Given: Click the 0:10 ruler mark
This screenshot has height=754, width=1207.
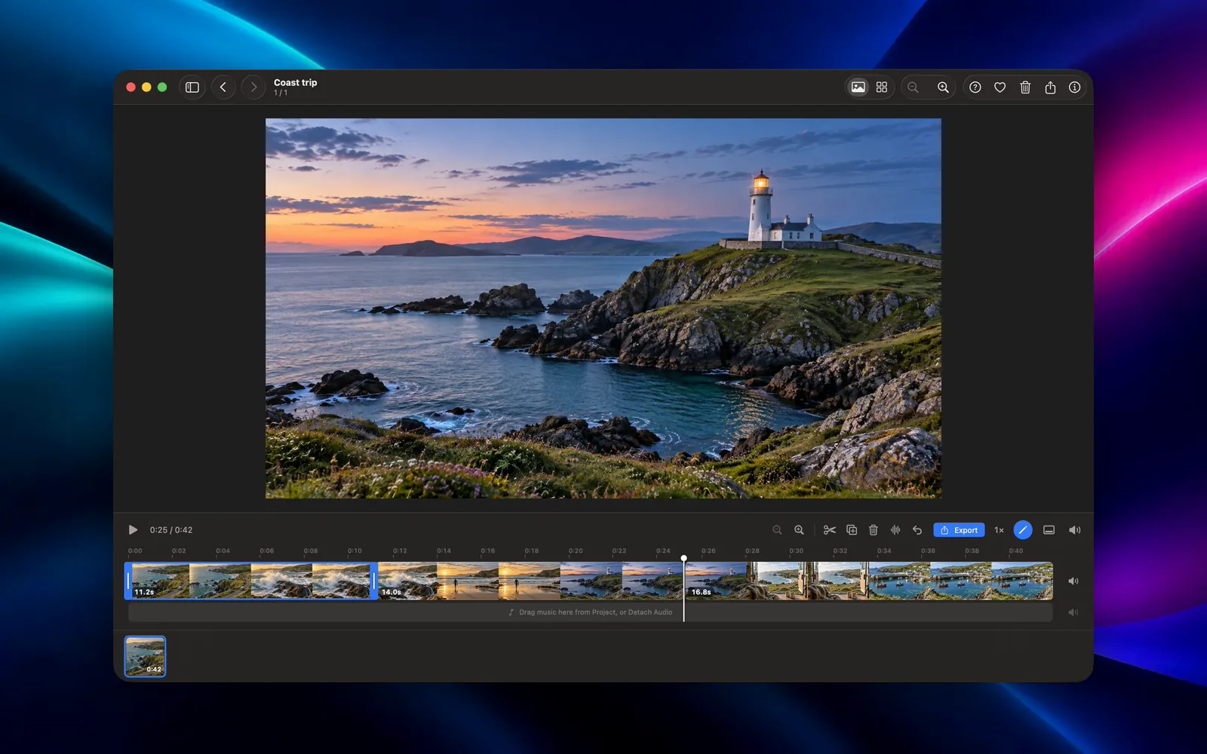Looking at the screenshot, I should click(x=355, y=551).
